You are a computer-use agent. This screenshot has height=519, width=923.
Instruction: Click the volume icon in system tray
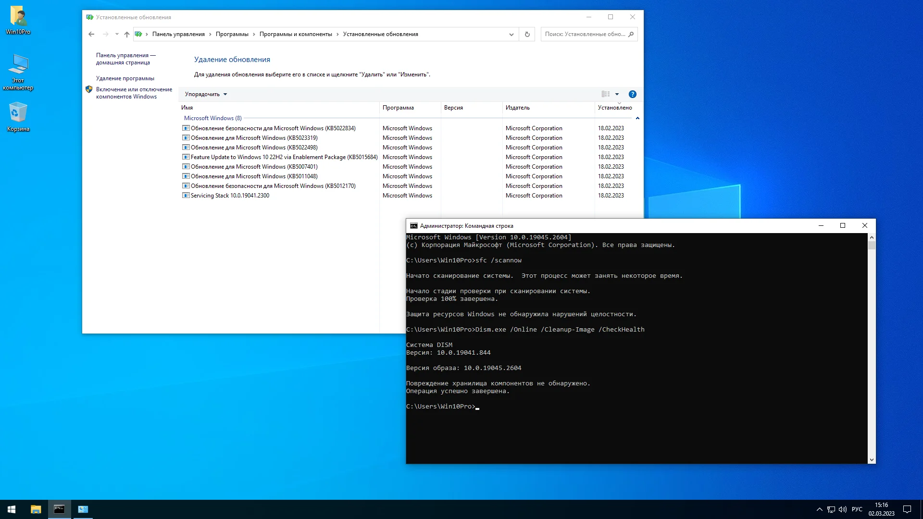[842, 509]
